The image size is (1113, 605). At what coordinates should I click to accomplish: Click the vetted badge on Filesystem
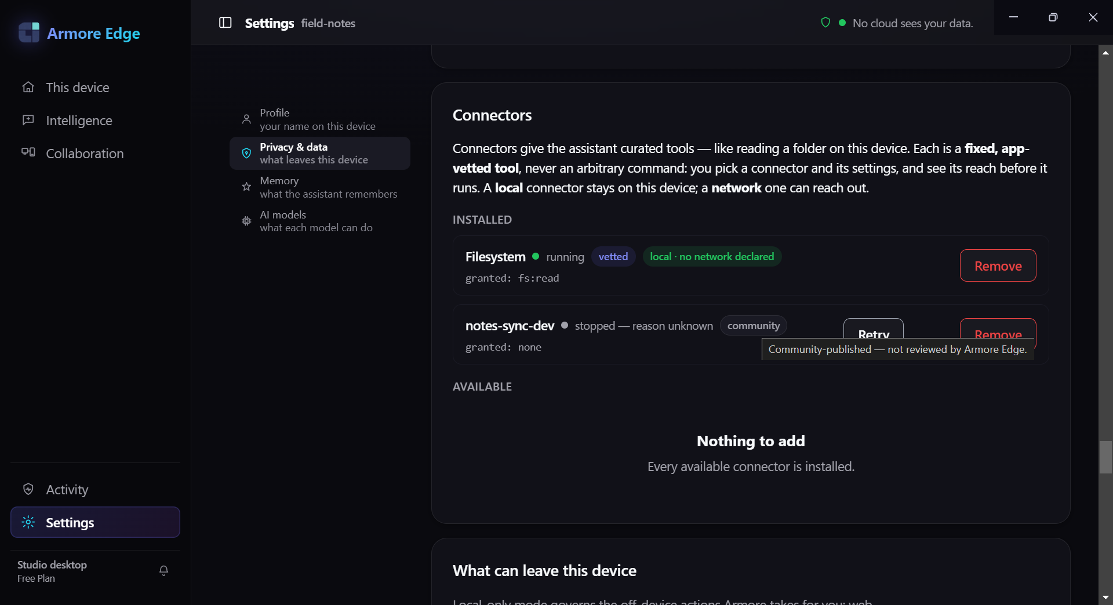pyautogui.click(x=613, y=257)
